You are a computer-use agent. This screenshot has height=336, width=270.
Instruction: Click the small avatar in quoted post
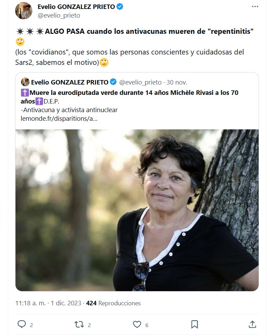tap(25, 82)
